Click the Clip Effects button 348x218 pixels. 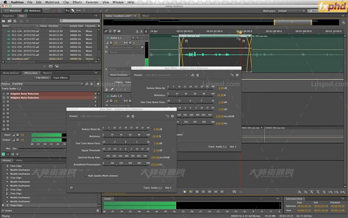[x=42, y=78]
